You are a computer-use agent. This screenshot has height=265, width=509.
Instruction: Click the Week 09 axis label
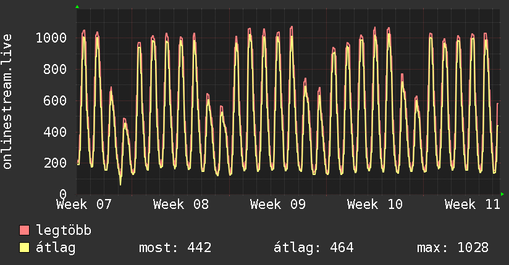click(x=278, y=205)
